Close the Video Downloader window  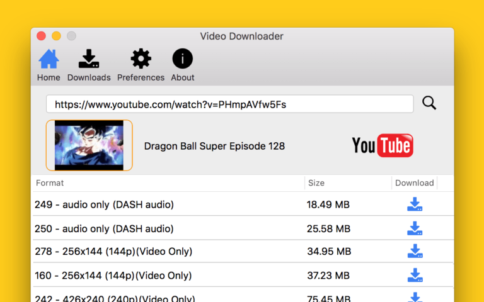click(41, 36)
